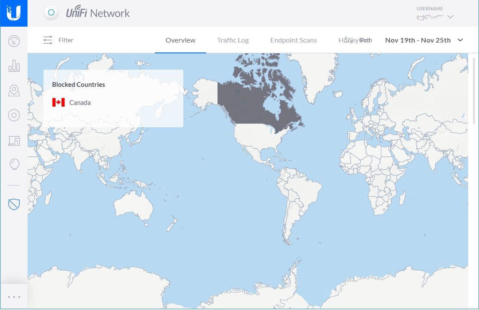Go to the Map pin icon
Image resolution: width=479 pixels, height=310 pixels.
[14, 90]
